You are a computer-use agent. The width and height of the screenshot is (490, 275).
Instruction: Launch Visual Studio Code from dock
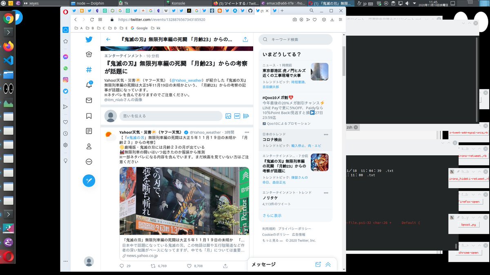tap(8, 60)
